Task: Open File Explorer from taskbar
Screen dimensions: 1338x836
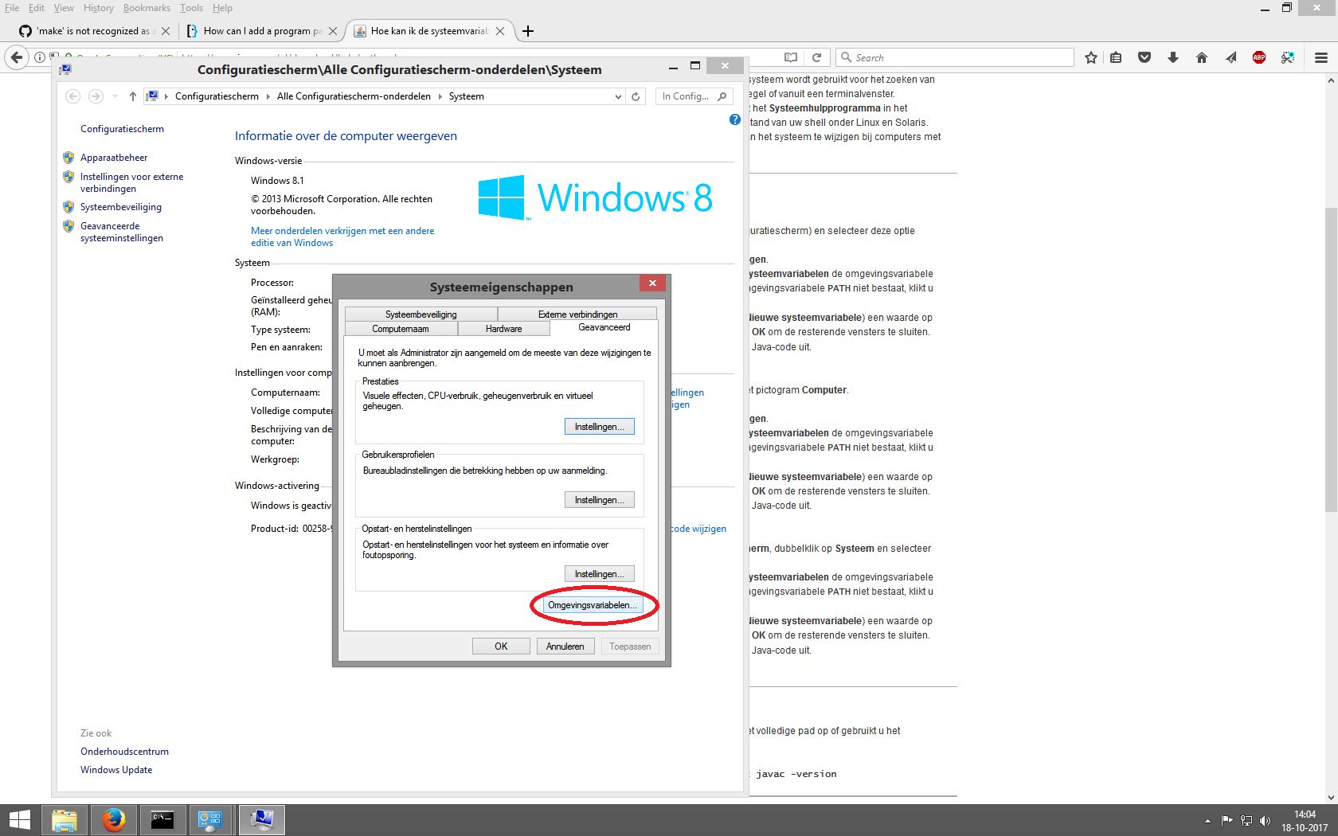Action: pos(65,820)
